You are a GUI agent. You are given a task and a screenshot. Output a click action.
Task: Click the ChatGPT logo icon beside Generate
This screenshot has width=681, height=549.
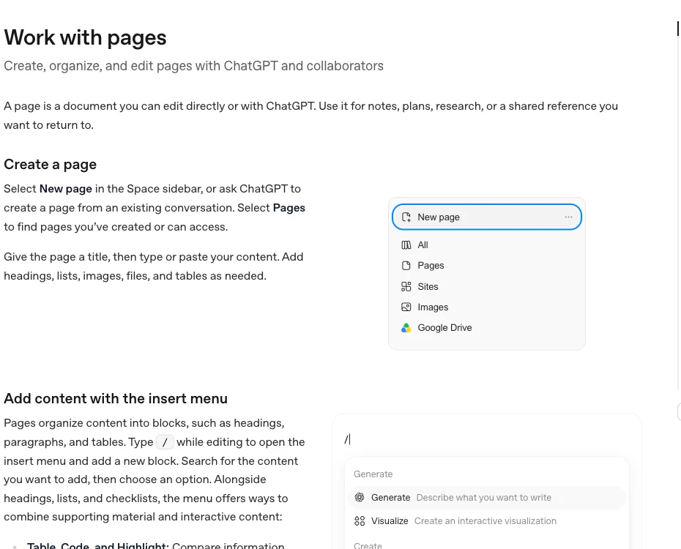[x=360, y=497]
